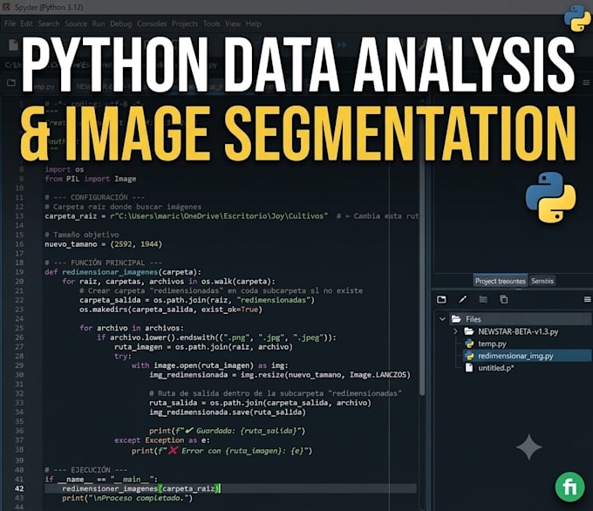Click the 'for raiz, carpetas, archivos' loop line
Image resolution: width=593 pixels, height=511 pixels.
tap(169, 282)
